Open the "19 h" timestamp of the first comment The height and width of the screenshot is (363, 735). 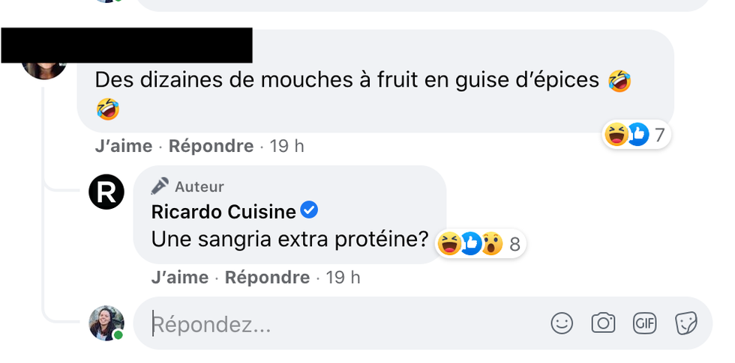click(286, 146)
